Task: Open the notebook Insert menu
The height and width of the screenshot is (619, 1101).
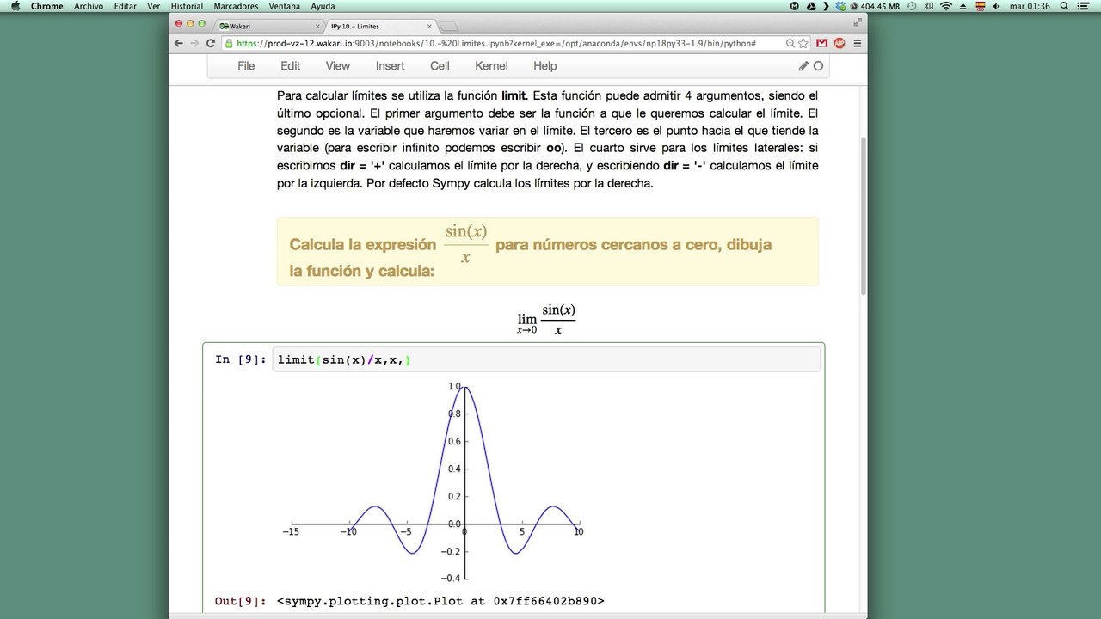Action: coord(391,66)
